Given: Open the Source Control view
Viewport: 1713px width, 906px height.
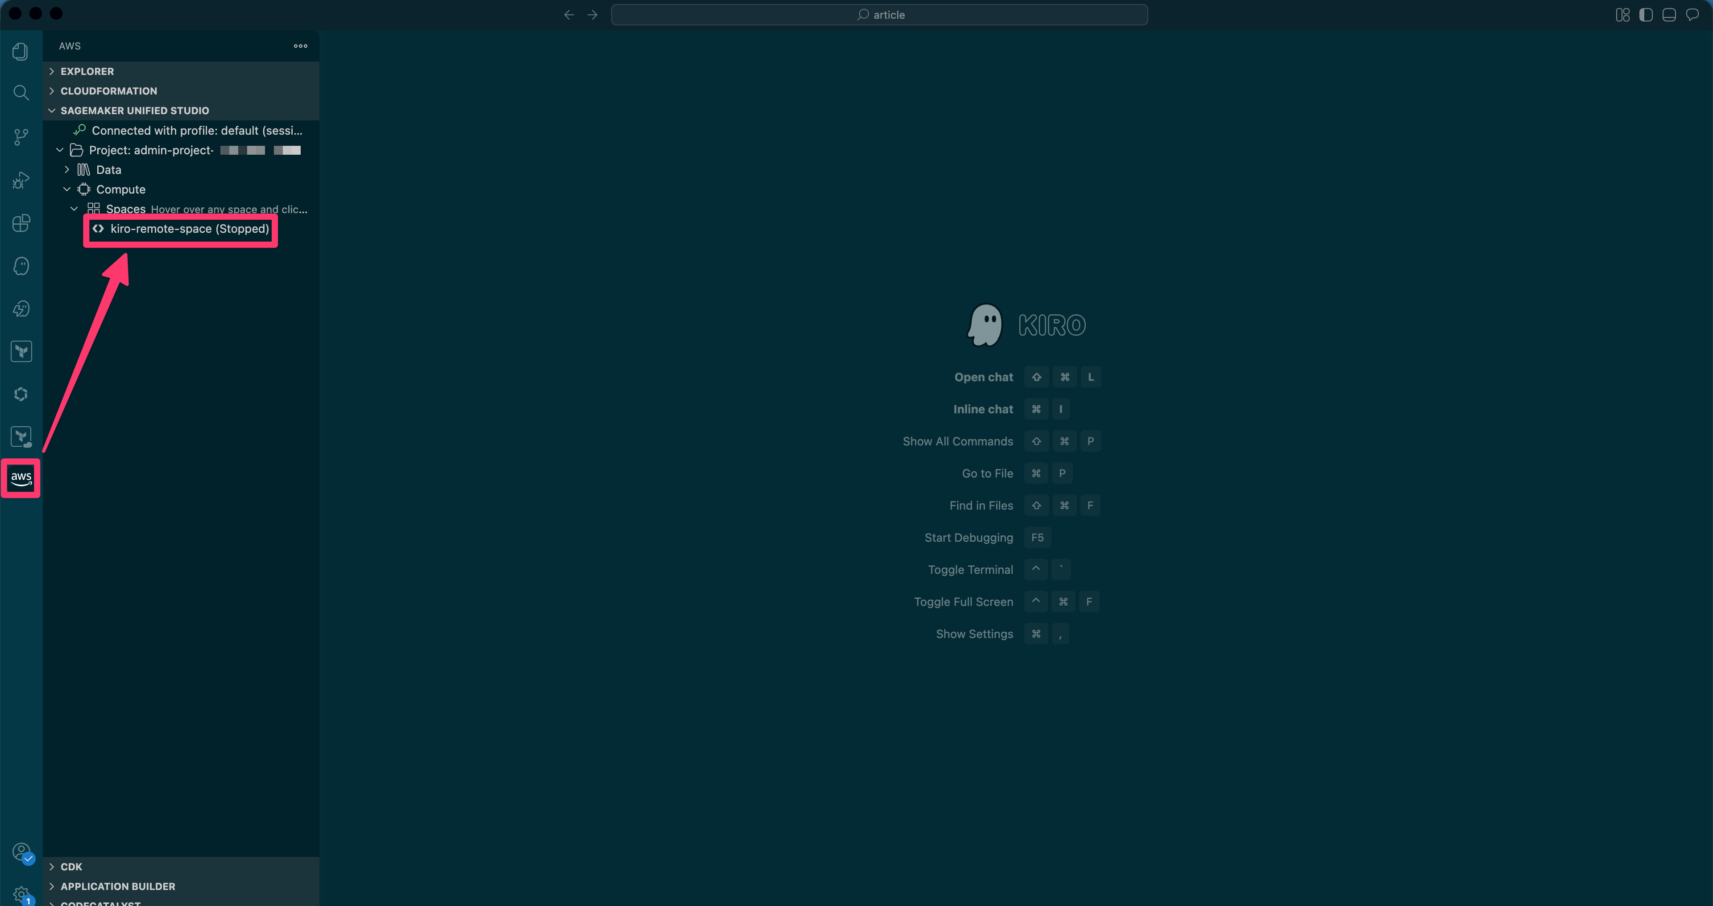Looking at the screenshot, I should pos(21,137).
